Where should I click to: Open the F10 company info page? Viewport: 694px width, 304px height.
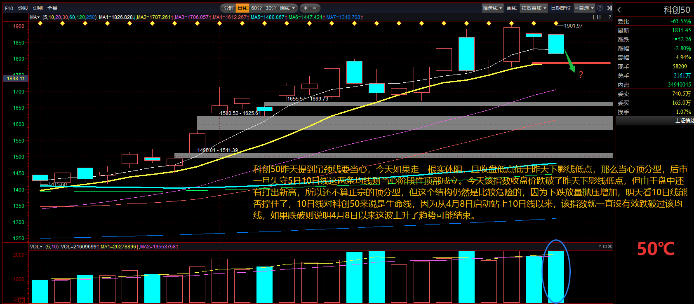[9, 8]
